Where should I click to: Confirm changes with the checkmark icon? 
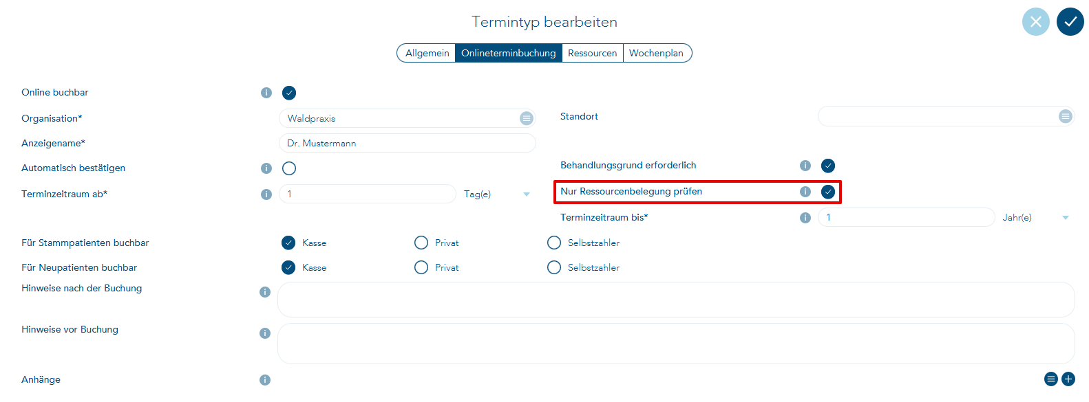(x=1070, y=22)
